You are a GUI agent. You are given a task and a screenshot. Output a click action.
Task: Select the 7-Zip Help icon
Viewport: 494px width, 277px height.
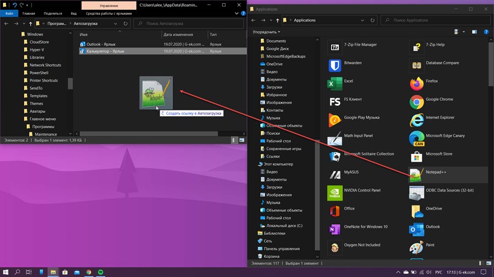pos(417,48)
